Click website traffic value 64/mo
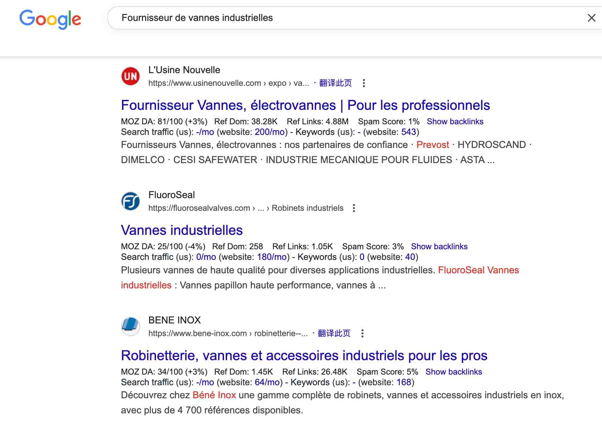The image size is (602, 423). point(267,382)
